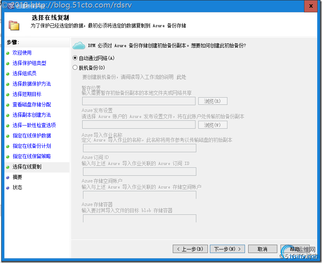Open the 选择副本创建方法 step
The height and width of the screenshot is (263, 322).
(32, 115)
